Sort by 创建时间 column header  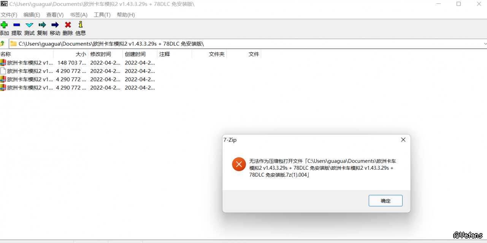(x=140, y=54)
